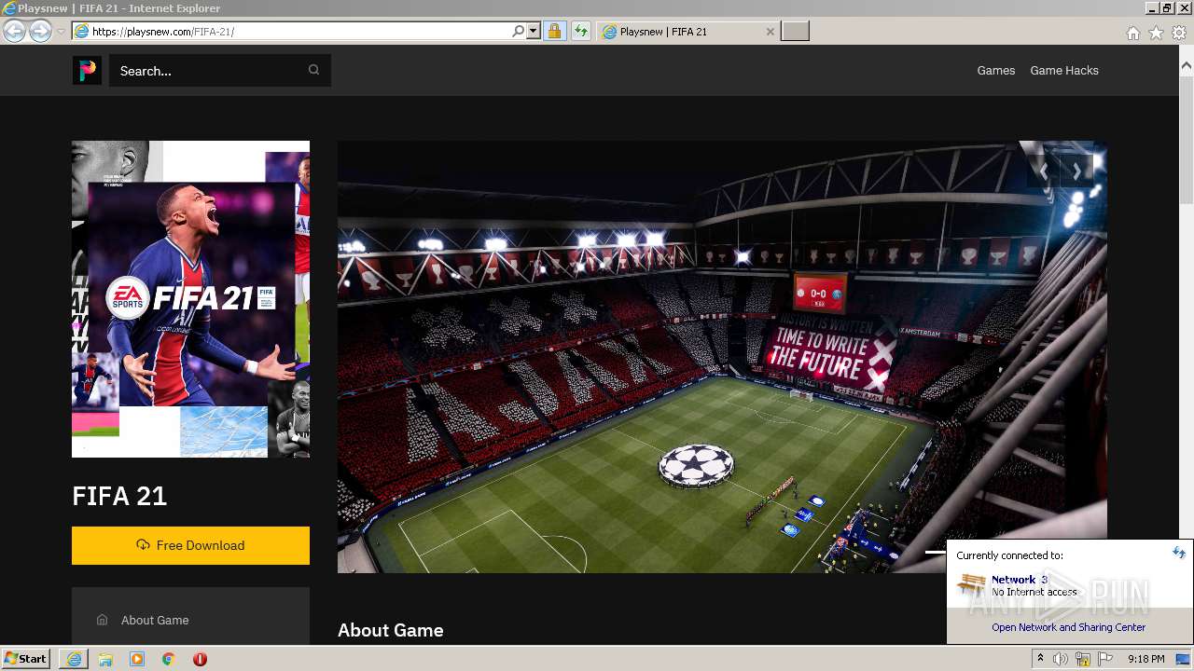The image size is (1194, 671).
Task: Click the Playsnew logo icon
Action: click(87, 70)
